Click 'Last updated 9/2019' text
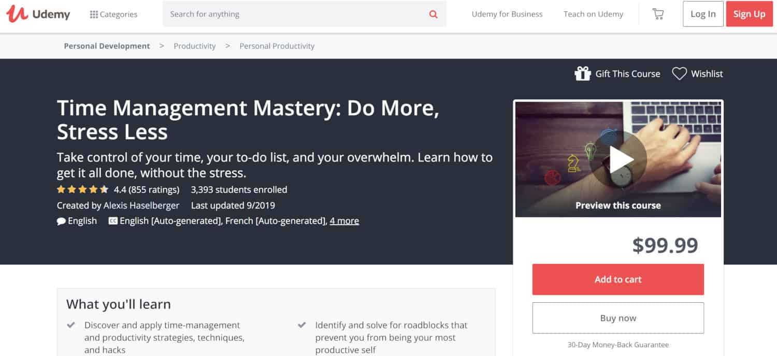 click(x=233, y=205)
